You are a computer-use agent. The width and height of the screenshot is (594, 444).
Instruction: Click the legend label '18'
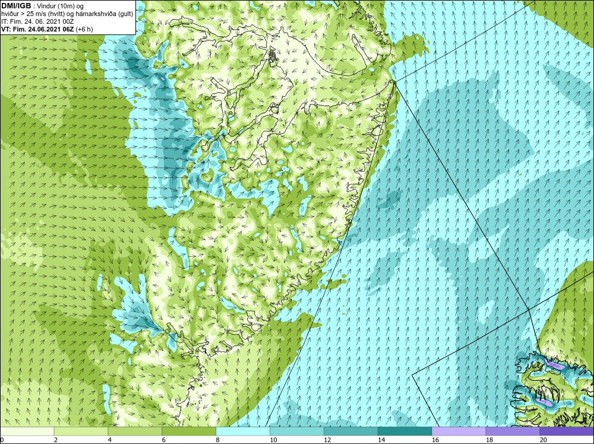tap(489, 440)
